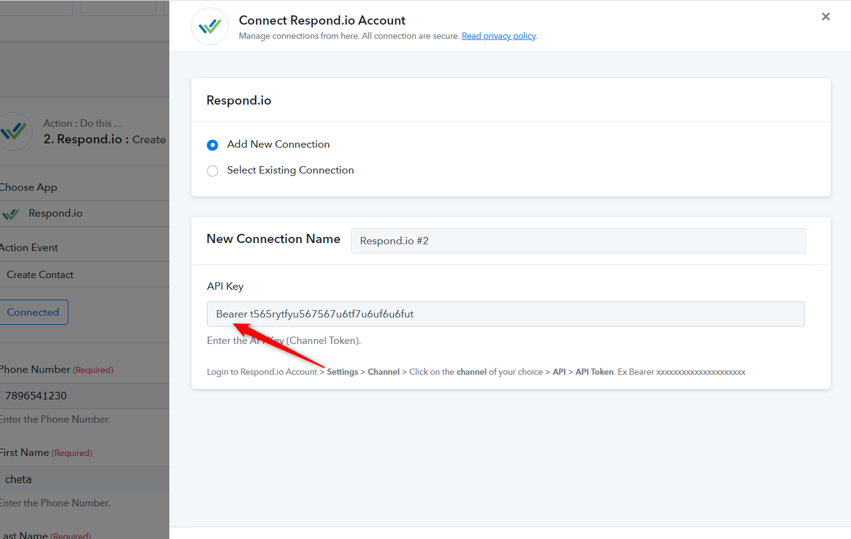The image size is (851, 539).
Task: Choose the Select Existing Connection option
Action: point(212,171)
